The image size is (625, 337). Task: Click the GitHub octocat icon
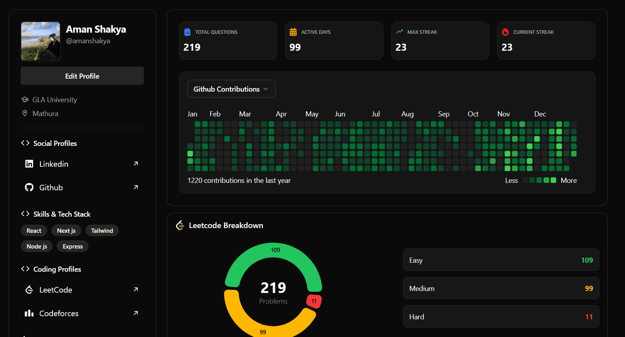[29, 188]
